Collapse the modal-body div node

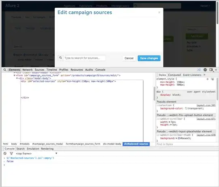tap(17, 78)
